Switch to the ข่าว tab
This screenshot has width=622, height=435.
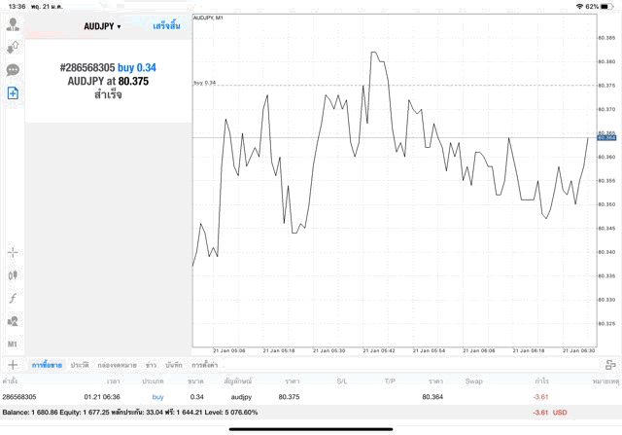pyautogui.click(x=151, y=365)
